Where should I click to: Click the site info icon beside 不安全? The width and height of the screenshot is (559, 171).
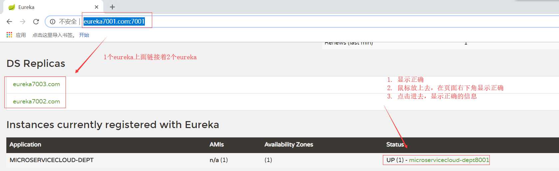(x=53, y=22)
